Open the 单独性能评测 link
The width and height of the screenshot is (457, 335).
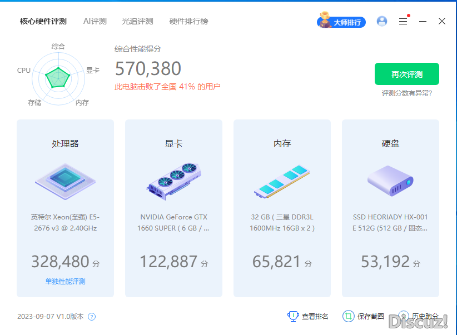coord(65,282)
